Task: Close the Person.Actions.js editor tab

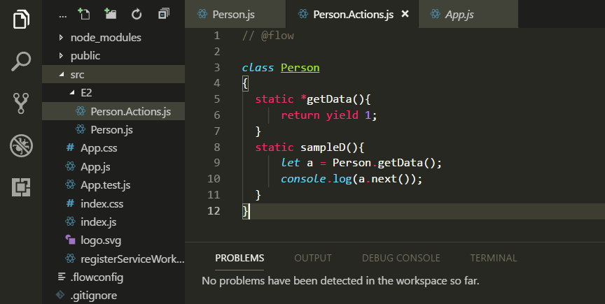Action: pyautogui.click(x=405, y=14)
